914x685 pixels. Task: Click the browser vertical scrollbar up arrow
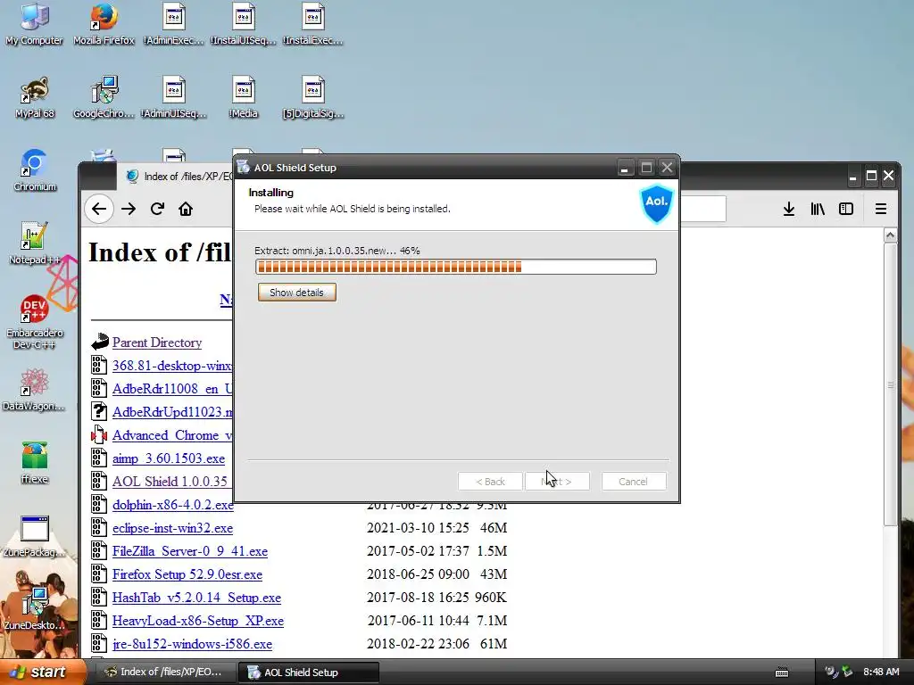pyautogui.click(x=890, y=235)
